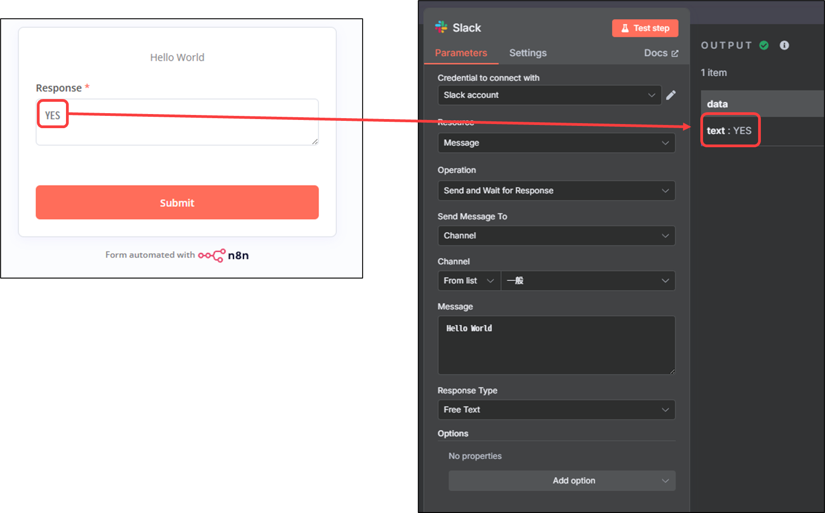825x513 pixels.
Task: Click the Message text area containing Hello World
Action: (x=557, y=345)
